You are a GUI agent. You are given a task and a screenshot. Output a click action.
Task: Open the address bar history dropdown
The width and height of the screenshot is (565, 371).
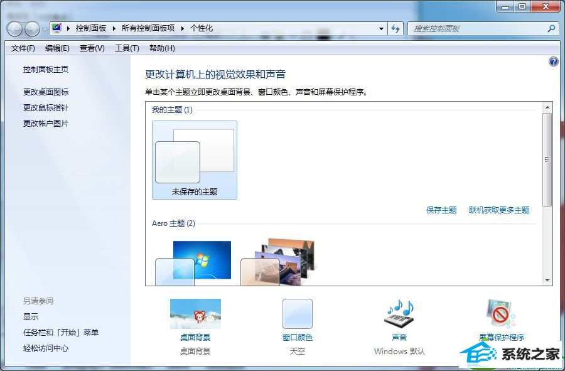coord(381,28)
